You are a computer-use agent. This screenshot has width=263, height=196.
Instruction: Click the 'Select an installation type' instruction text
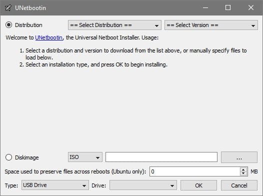[x=96, y=64]
